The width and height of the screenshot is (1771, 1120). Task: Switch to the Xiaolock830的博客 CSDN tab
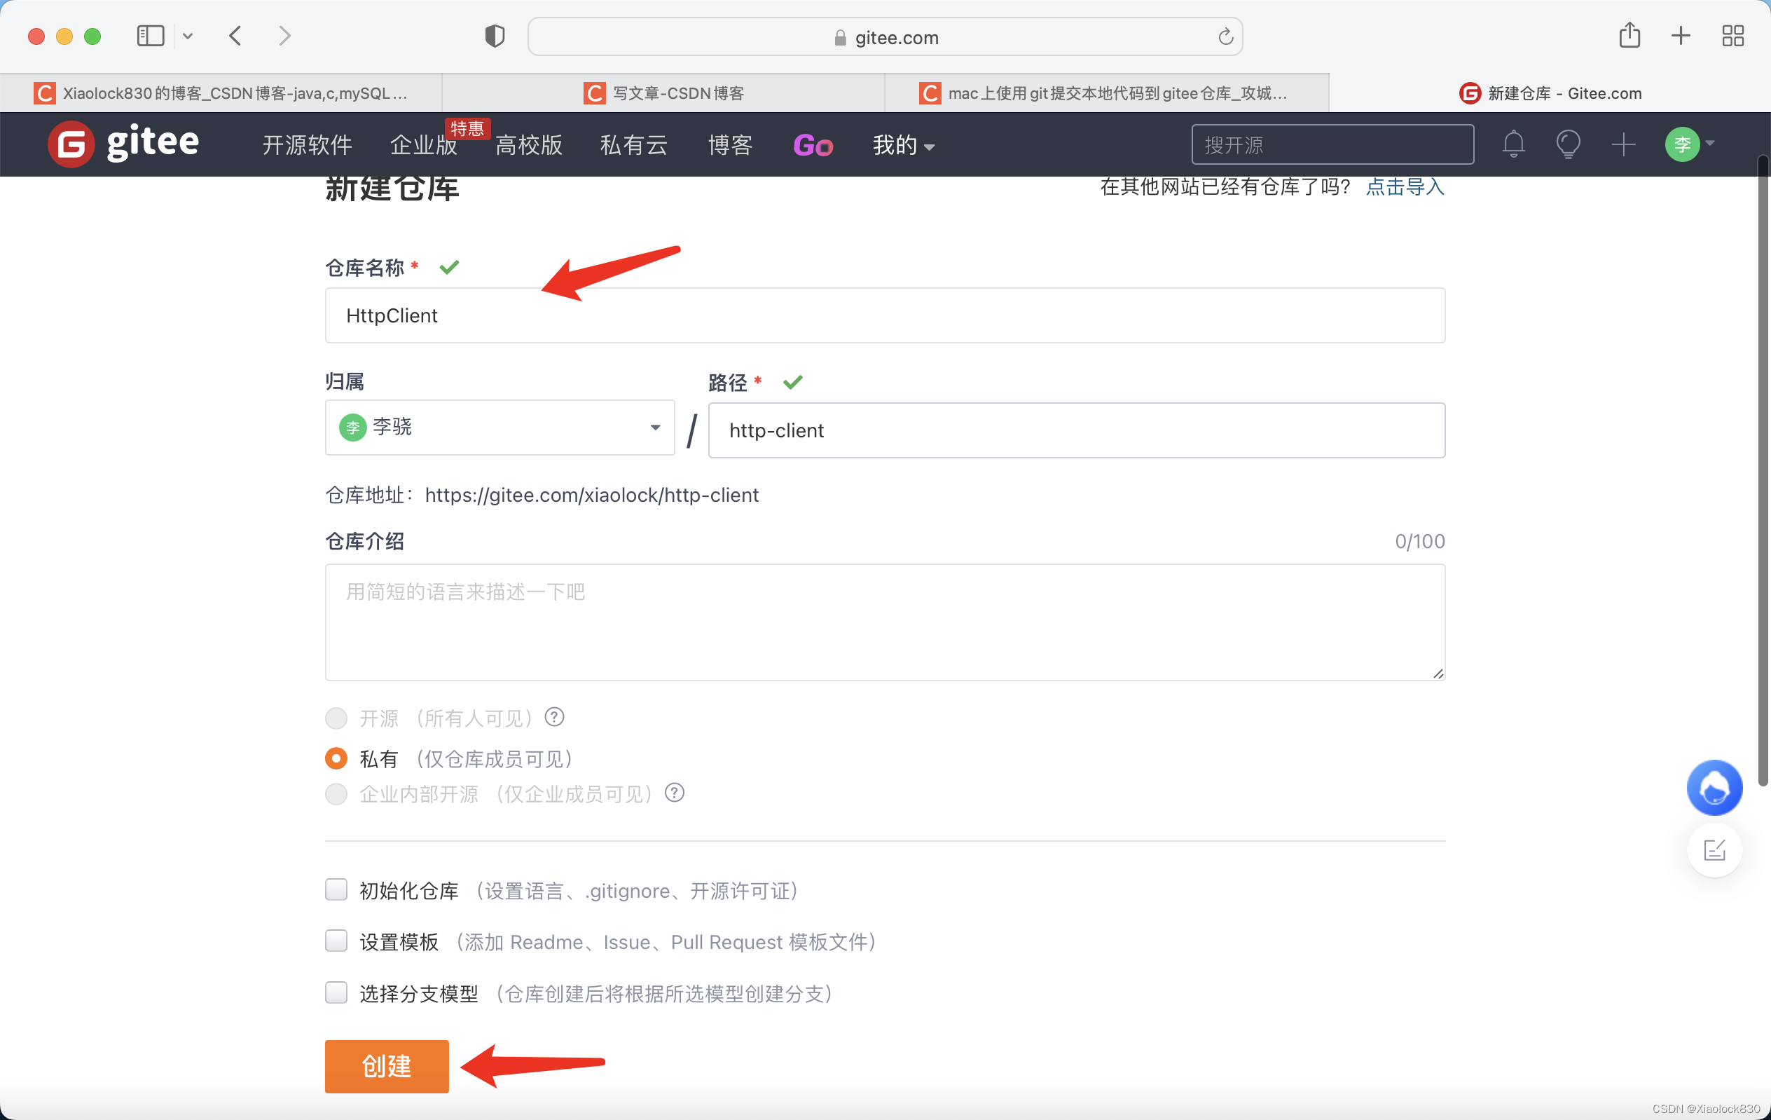(221, 93)
